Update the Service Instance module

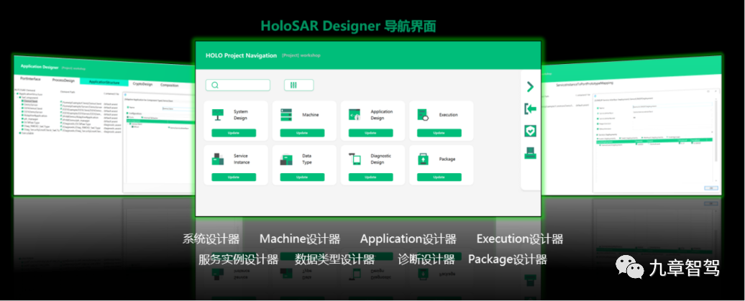(x=233, y=177)
